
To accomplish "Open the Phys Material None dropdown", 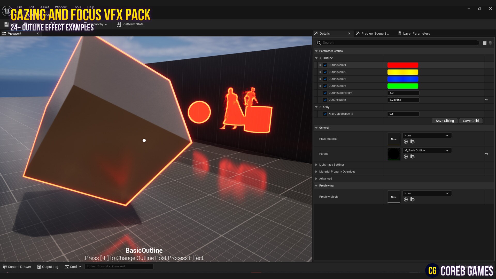I will click(x=427, y=135).
